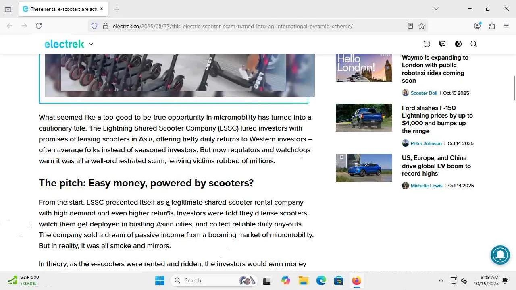The image size is (516, 290).
Task: Click author name Scooter Doll
Action: click(x=424, y=93)
